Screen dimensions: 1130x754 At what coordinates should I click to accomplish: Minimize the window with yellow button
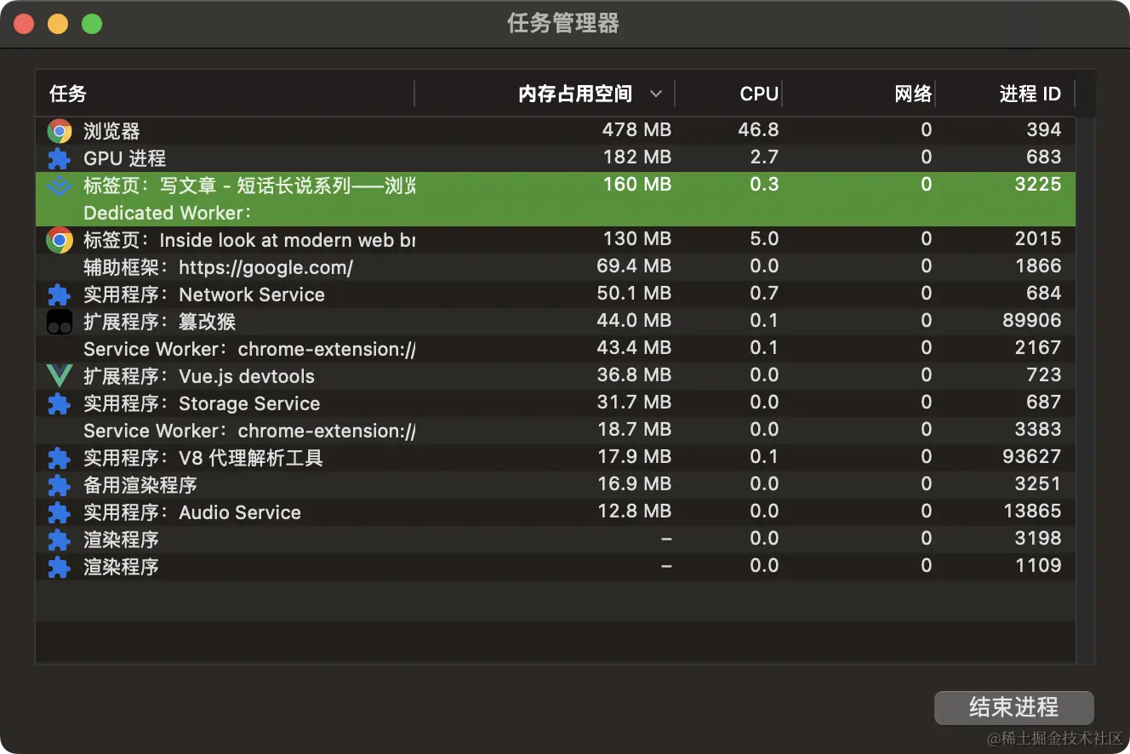[58, 24]
